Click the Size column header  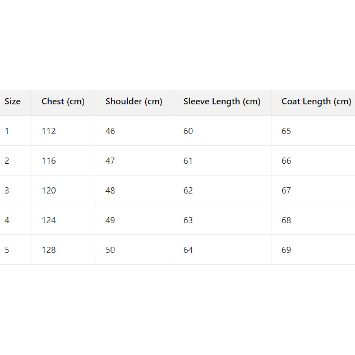(12, 102)
